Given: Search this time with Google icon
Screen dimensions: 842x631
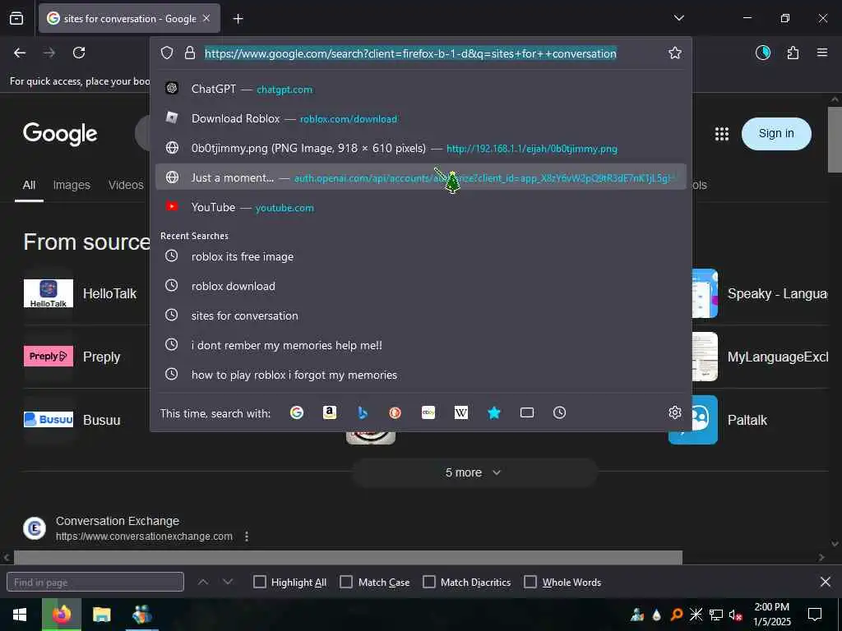Looking at the screenshot, I should point(296,412).
